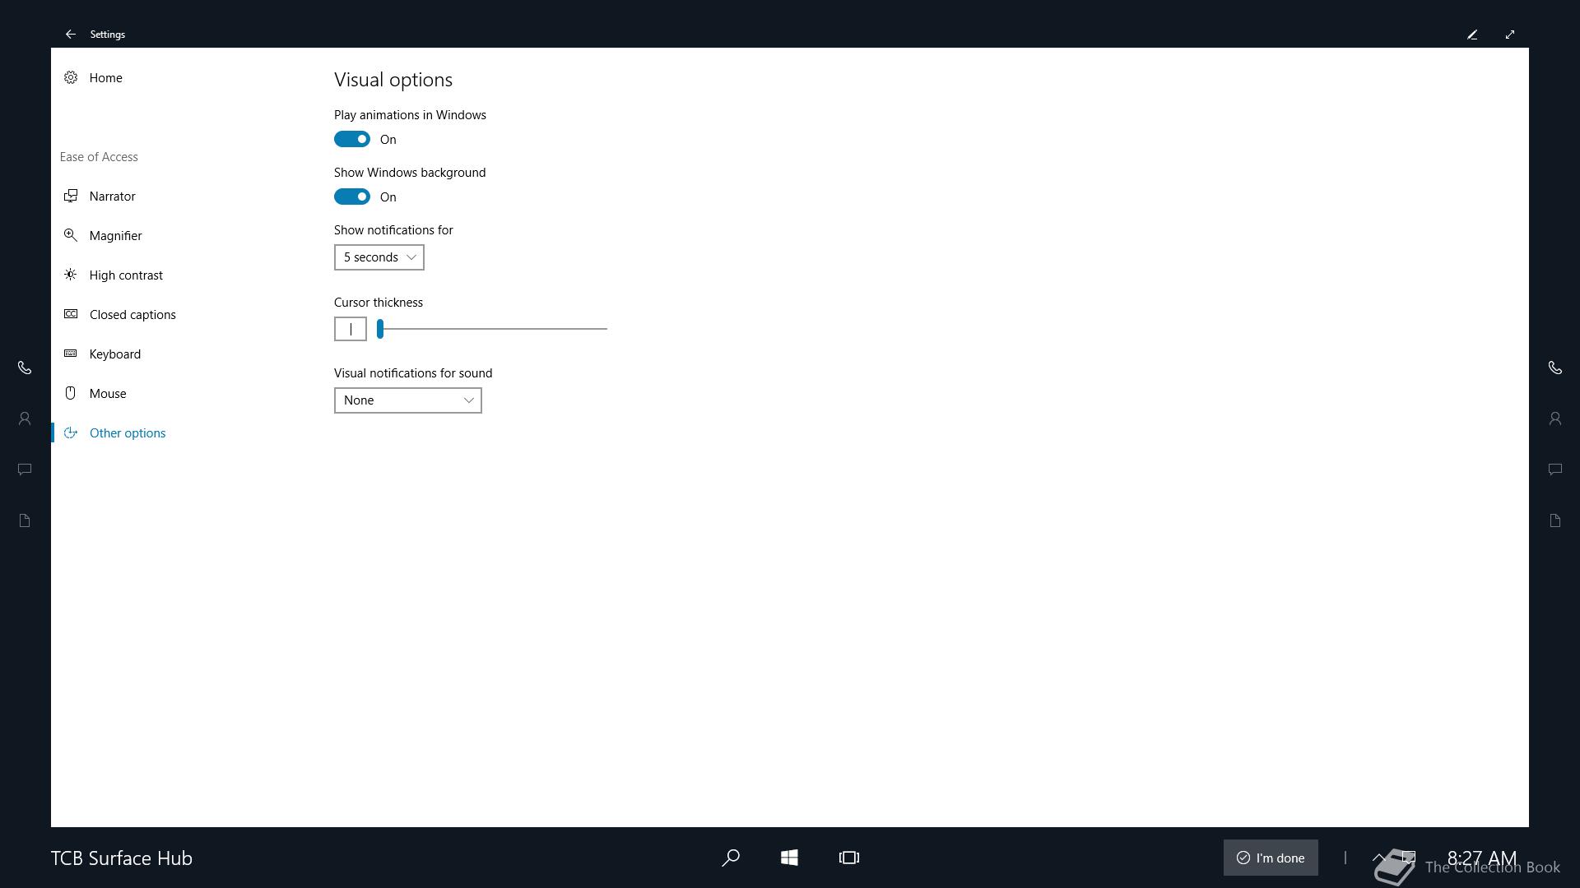Open Call from right edge phone icon
Image resolution: width=1580 pixels, height=888 pixels.
tap(1555, 368)
